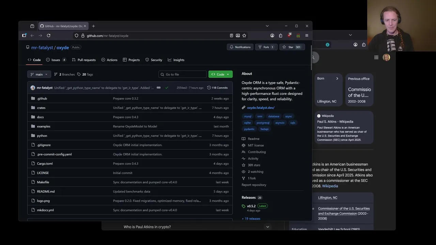
Task: Toggle reader view icon in address bar
Action: [231, 35]
